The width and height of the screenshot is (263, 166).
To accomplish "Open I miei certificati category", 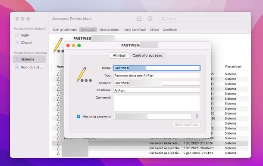I will point(135,30).
